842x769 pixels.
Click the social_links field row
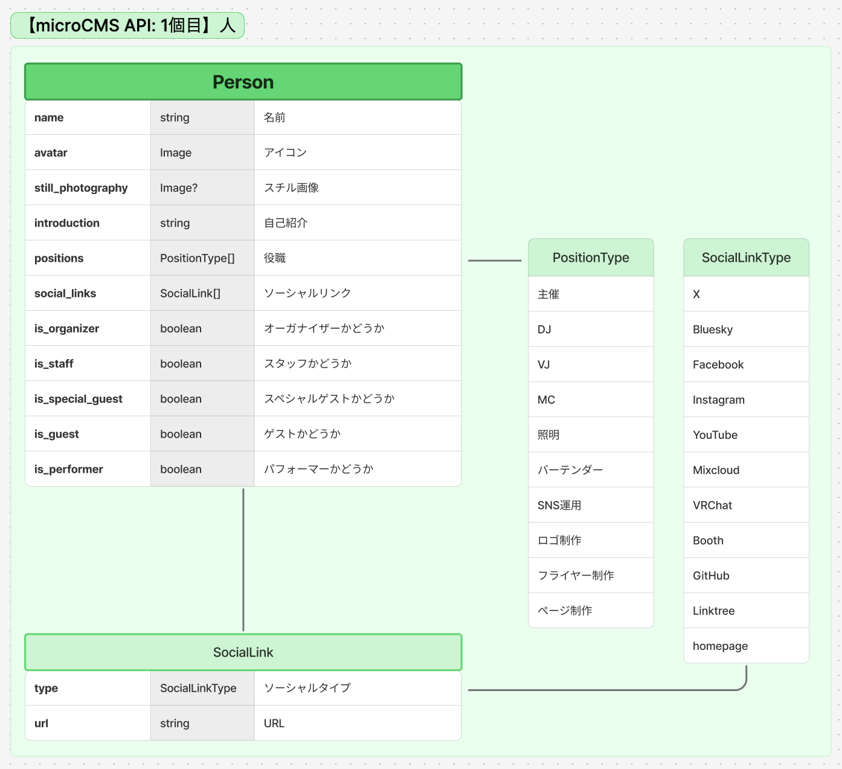242,293
